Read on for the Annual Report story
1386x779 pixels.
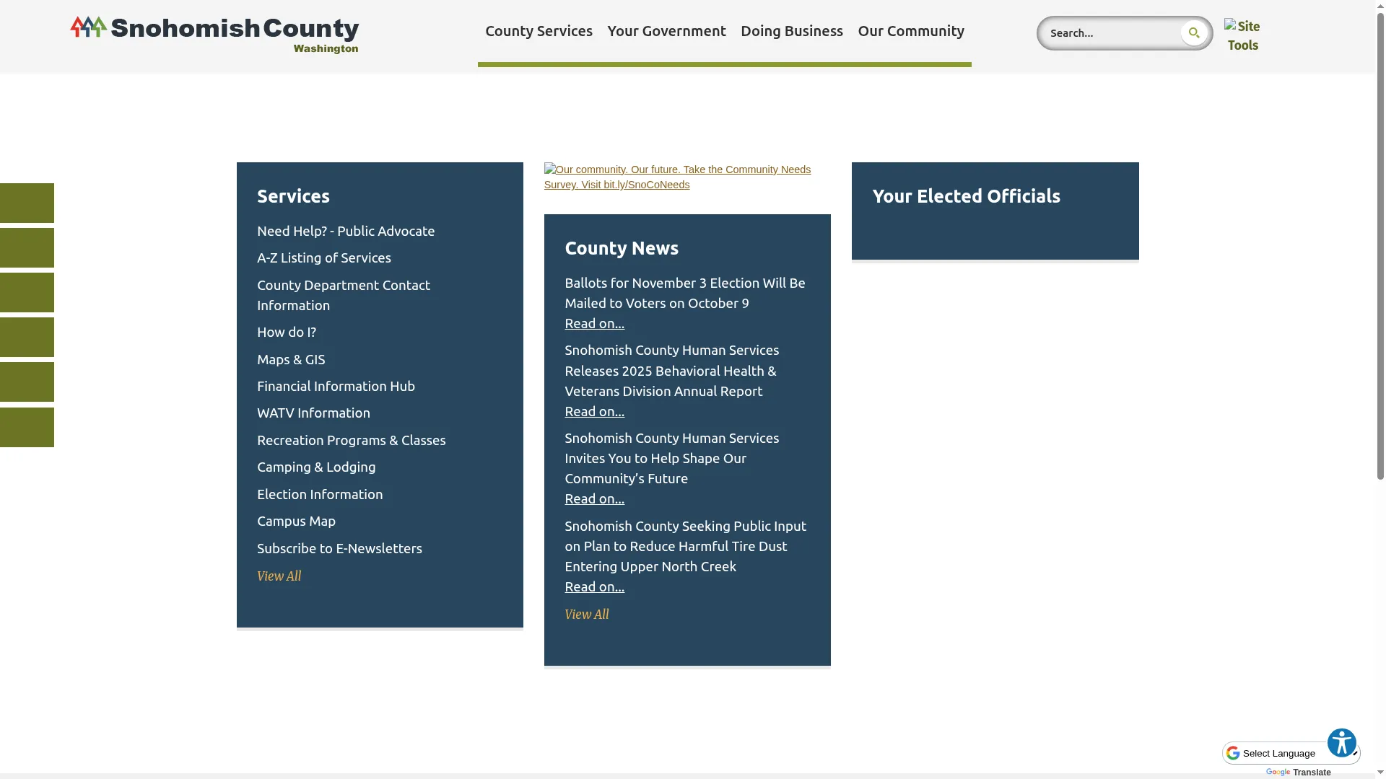pos(595,412)
